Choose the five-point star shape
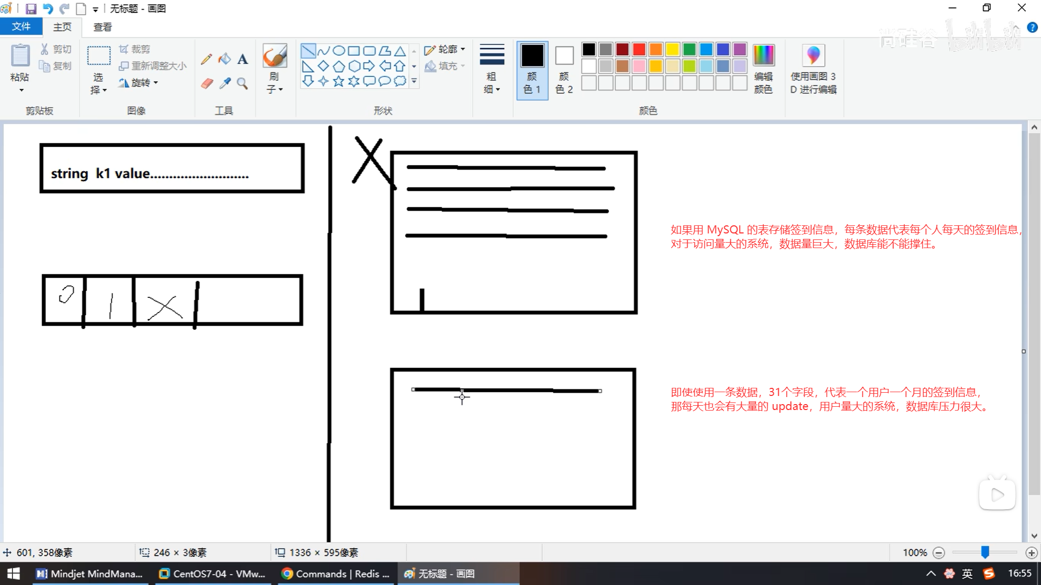 pyautogui.click(x=338, y=81)
